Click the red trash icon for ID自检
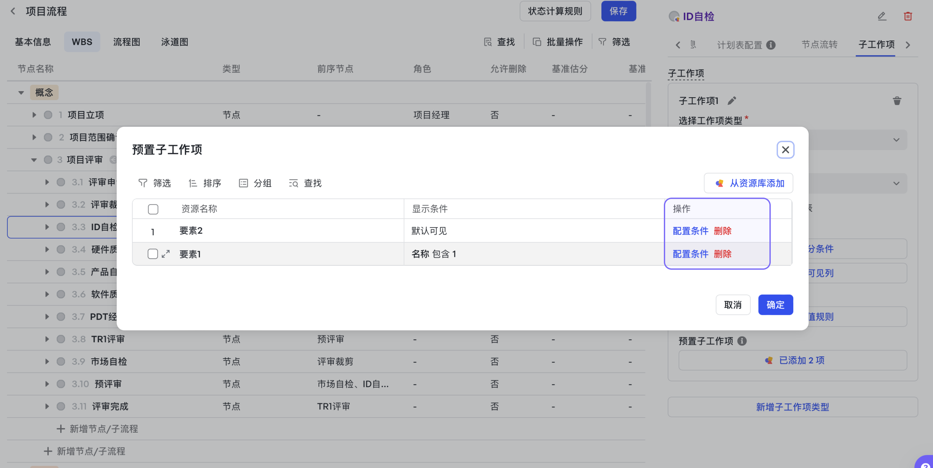The width and height of the screenshot is (933, 468). (908, 16)
